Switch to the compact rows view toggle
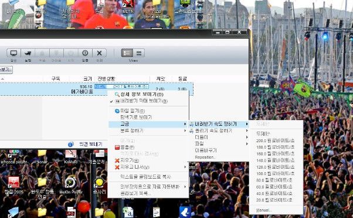Screen dimensions: 353x218 point(138,53)
